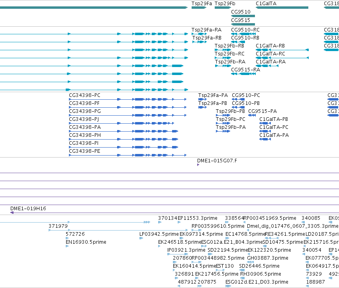Screen dimensions: 339x288
Task: Open EST SD26446.5prime
Action: 259,266
